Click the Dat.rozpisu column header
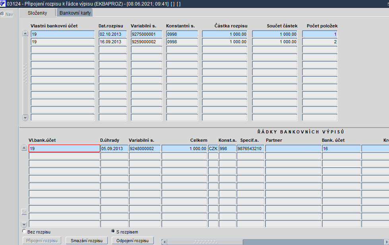The image size is (389, 245). coord(110,26)
